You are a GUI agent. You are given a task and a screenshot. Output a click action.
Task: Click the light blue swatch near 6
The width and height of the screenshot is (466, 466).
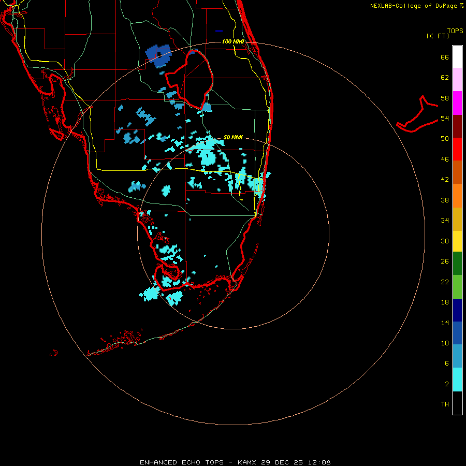point(457,356)
